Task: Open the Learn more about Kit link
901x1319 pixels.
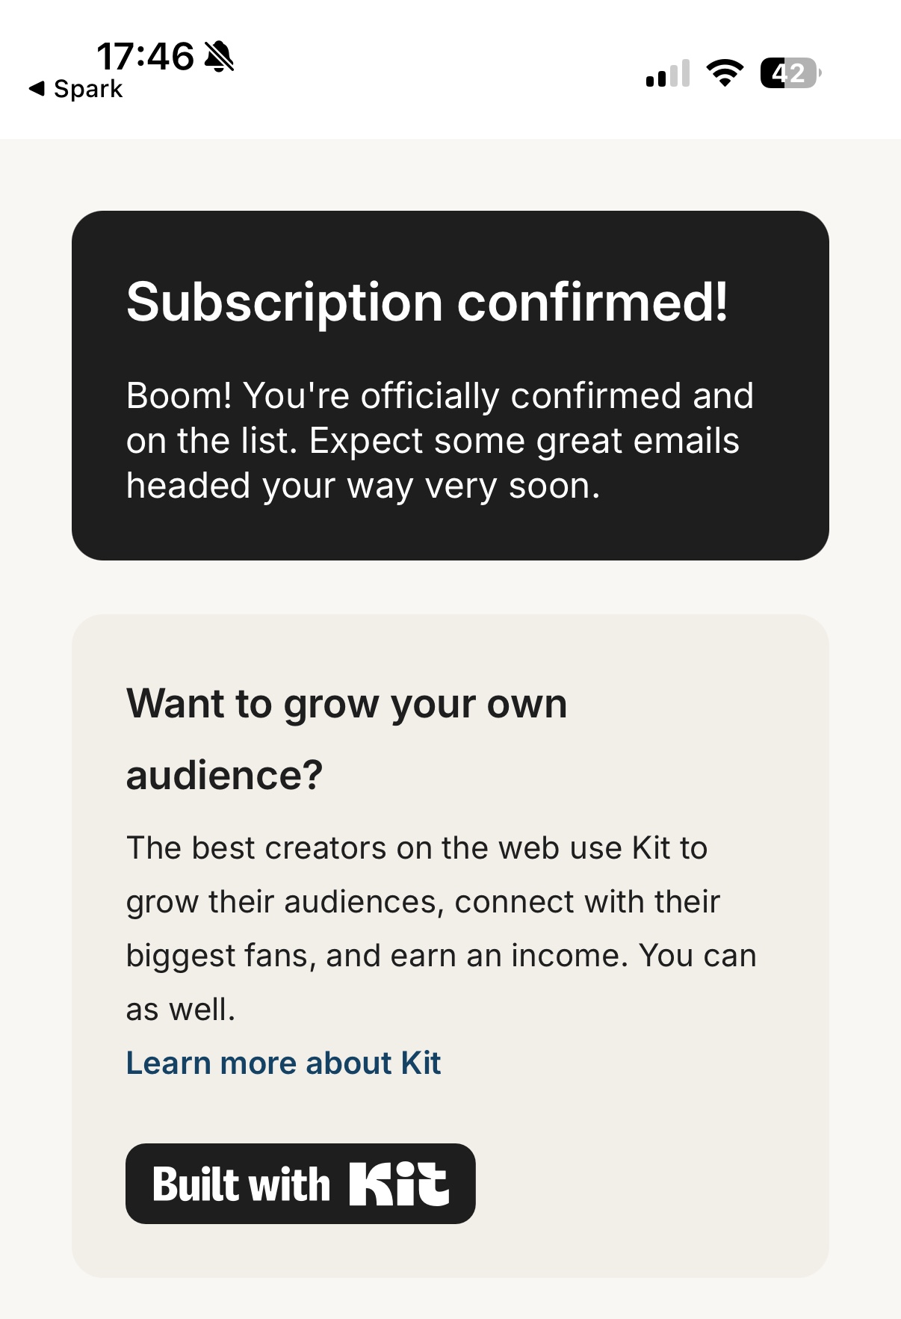Action: 283,1063
